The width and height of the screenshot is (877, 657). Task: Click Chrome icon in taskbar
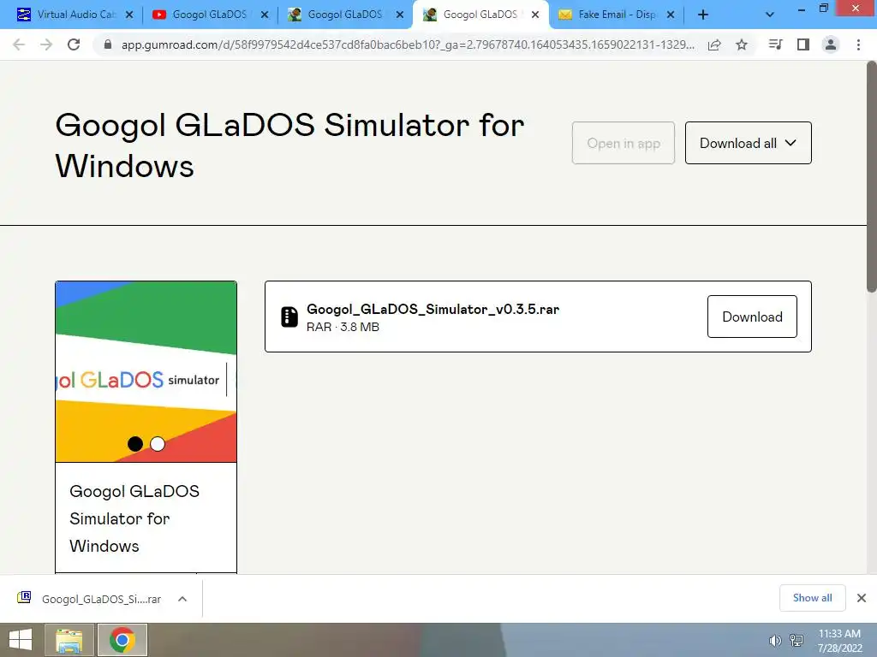tap(122, 640)
